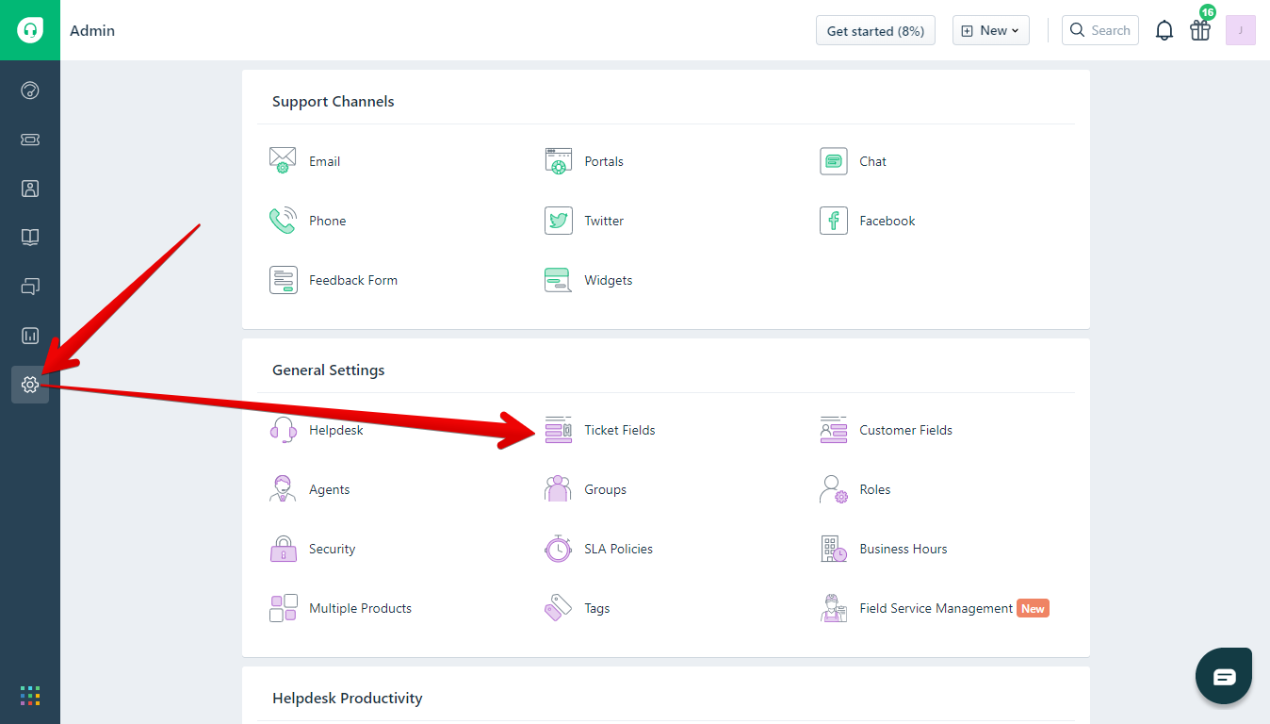
Task: Open the Forums sidebar icon
Action: point(30,287)
